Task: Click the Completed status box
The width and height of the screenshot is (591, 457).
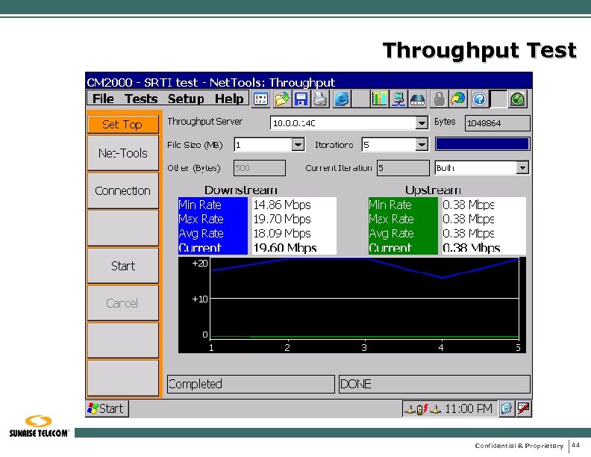Action: [251, 384]
